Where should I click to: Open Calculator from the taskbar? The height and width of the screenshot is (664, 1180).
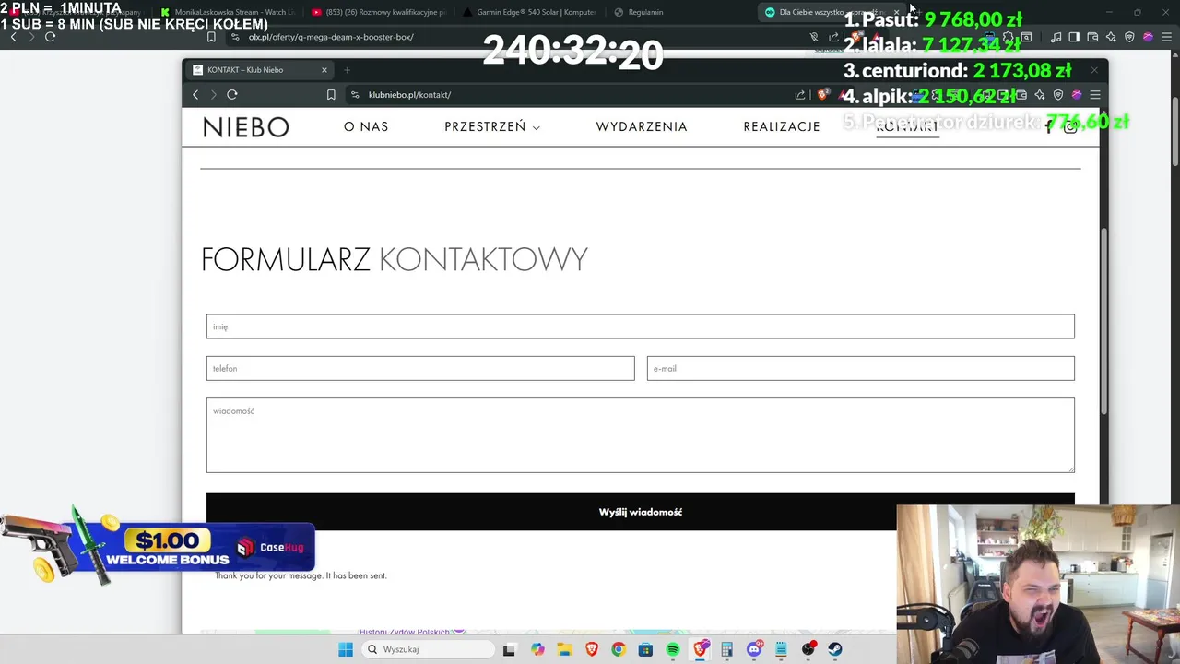pos(727,649)
